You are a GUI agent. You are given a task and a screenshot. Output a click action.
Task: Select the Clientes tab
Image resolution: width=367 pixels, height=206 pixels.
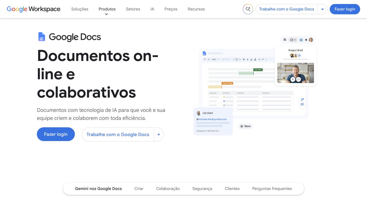(x=232, y=189)
